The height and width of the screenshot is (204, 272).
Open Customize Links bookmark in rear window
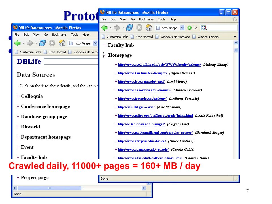[x=28, y=52]
